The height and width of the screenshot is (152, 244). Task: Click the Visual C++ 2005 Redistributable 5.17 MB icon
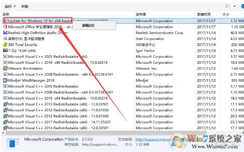5,86
